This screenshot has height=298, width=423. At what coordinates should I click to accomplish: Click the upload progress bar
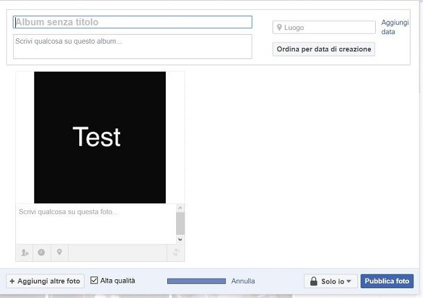pyautogui.click(x=196, y=281)
